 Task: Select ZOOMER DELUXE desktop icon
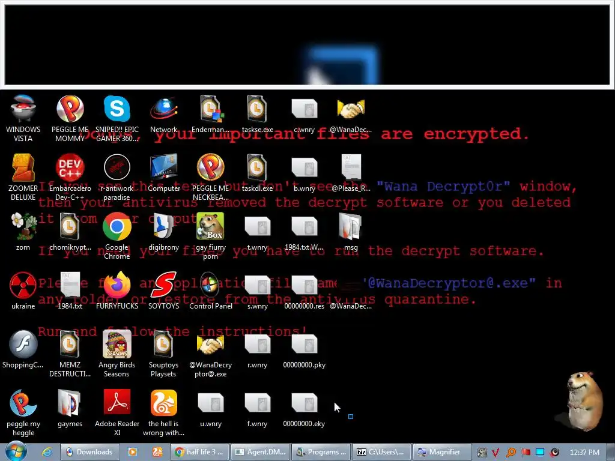pyautogui.click(x=23, y=177)
